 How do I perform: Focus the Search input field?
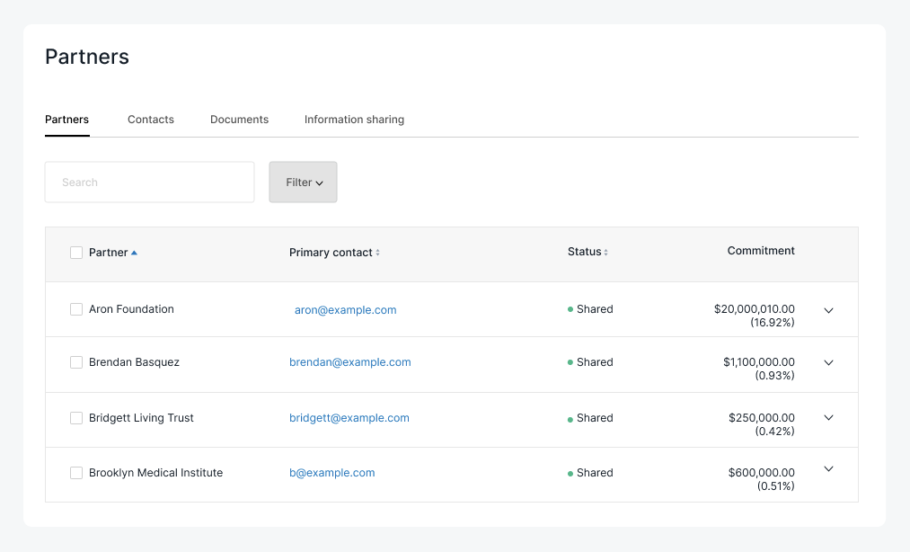pyautogui.click(x=150, y=183)
